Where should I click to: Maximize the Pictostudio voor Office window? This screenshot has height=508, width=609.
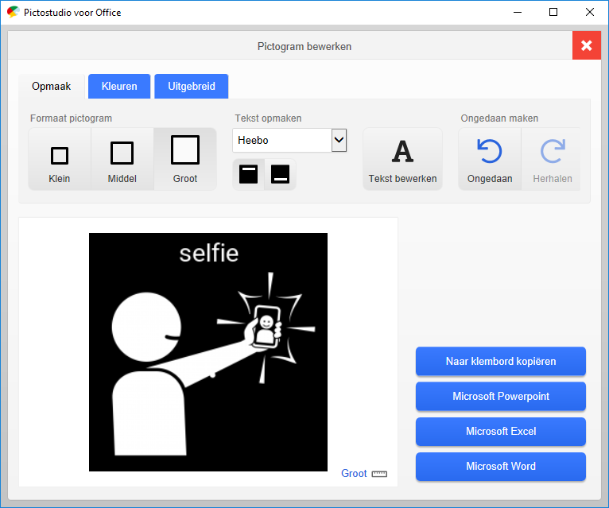coord(553,12)
